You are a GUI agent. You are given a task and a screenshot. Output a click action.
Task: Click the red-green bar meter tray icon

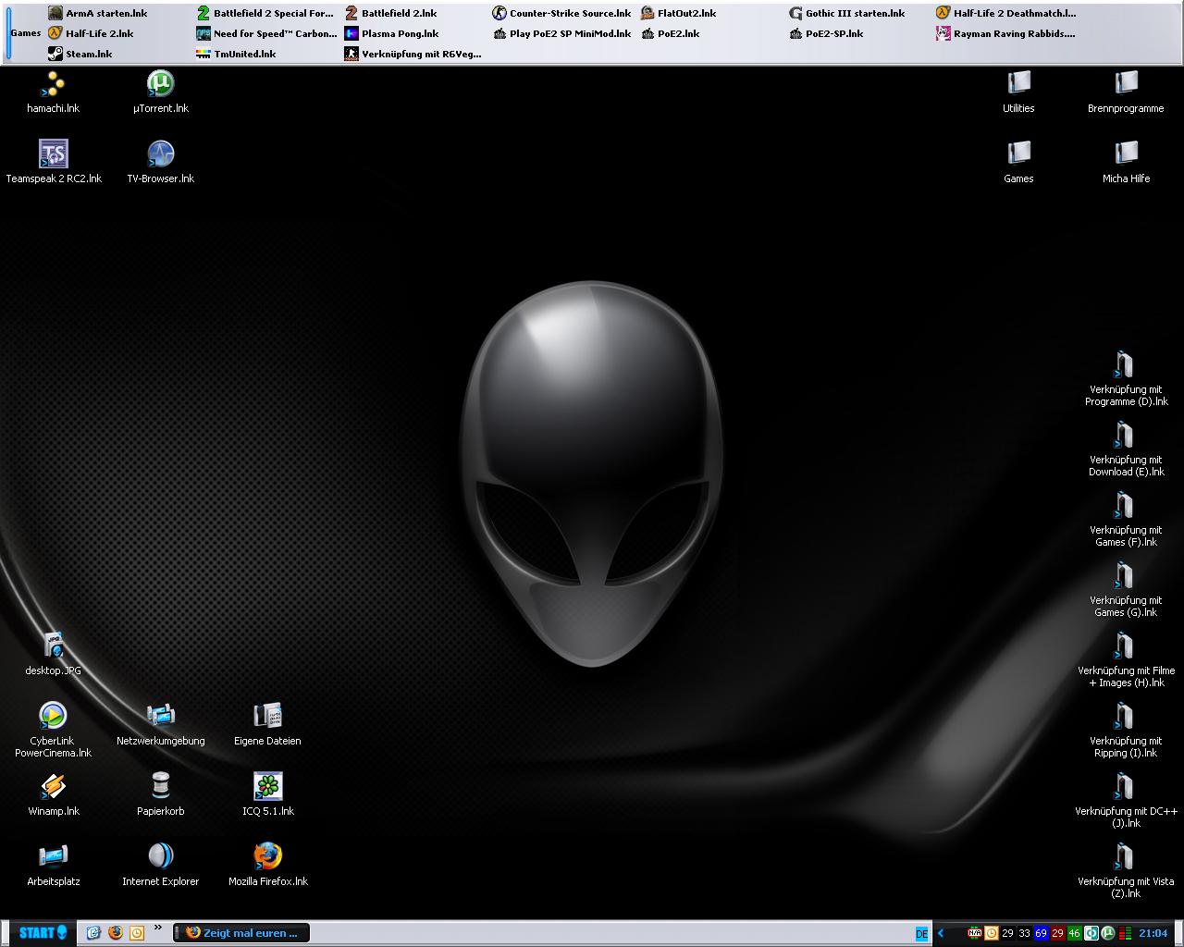pos(1125,933)
